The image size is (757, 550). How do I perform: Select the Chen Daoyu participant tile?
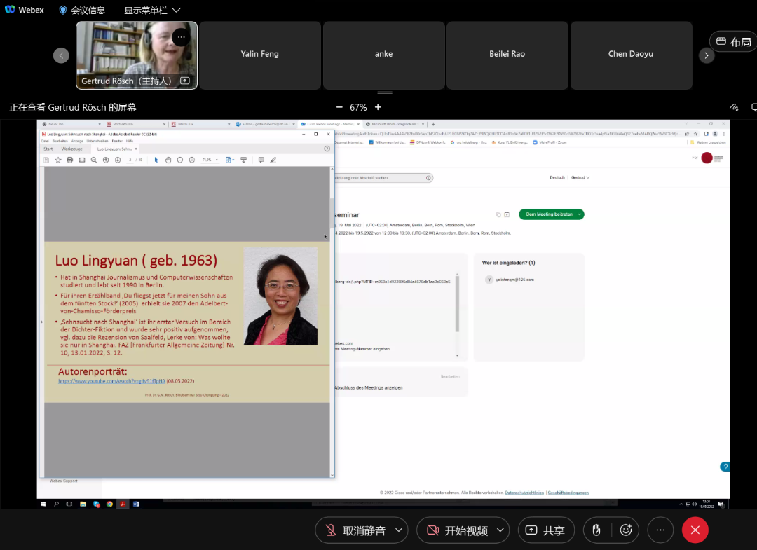point(631,55)
